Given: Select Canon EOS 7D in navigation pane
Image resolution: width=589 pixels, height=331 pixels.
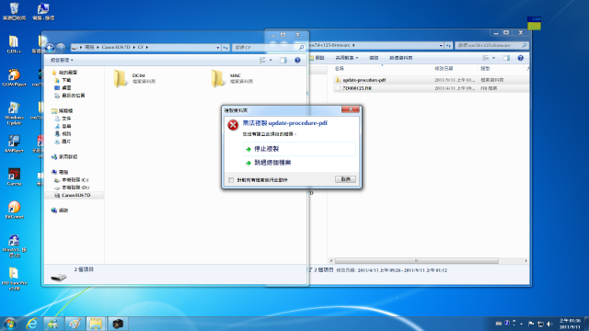Looking at the screenshot, I should (74, 196).
